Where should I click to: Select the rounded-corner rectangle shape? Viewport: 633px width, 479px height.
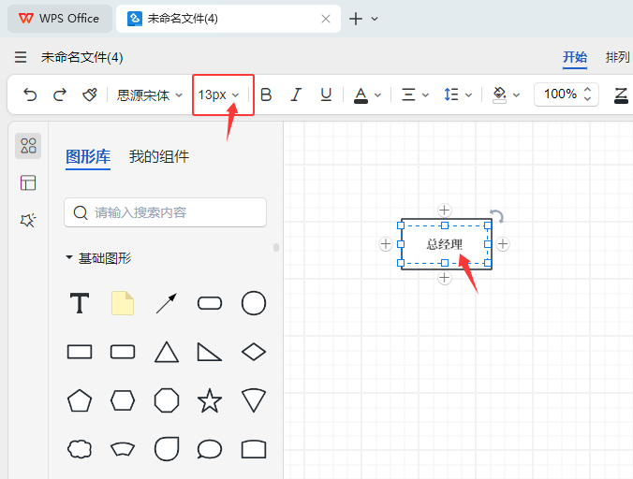123,352
